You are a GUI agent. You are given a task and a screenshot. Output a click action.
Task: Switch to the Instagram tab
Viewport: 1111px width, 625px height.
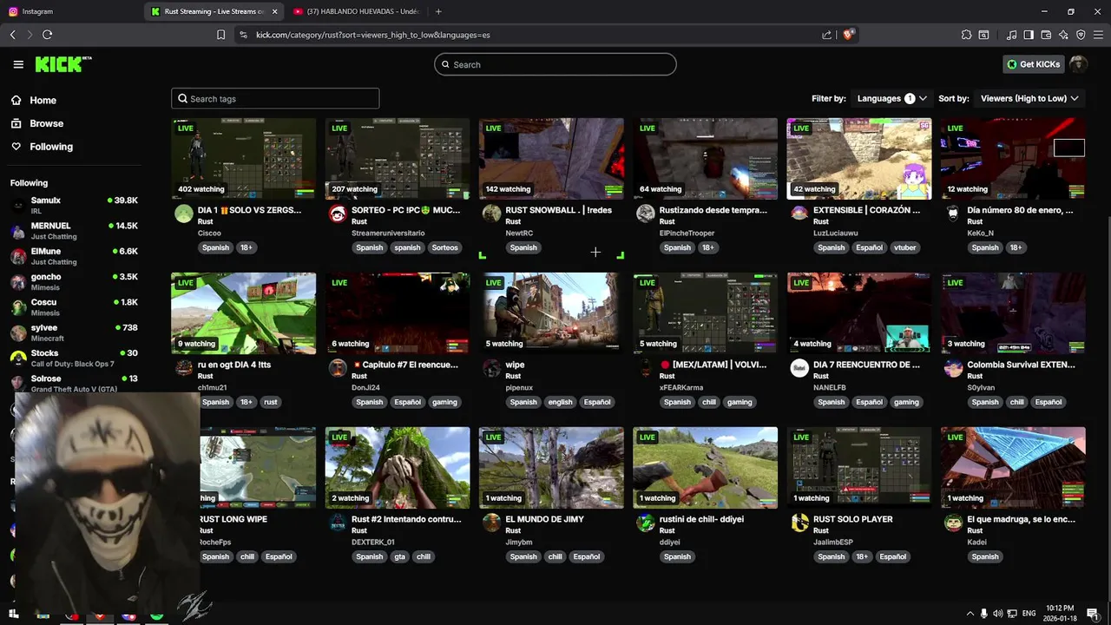point(69,11)
